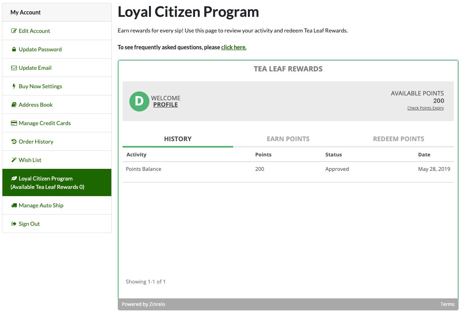This screenshot has height=314, width=461.
Task: Click the Order History clock icon
Action: pyautogui.click(x=14, y=142)
